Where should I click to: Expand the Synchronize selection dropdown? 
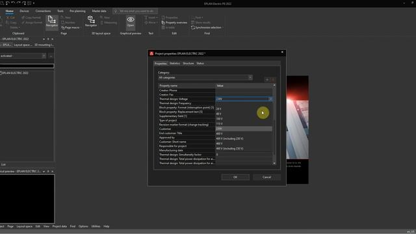coord(222,27)
